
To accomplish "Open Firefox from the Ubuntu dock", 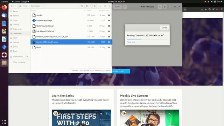I will click(x=4, y=7).
